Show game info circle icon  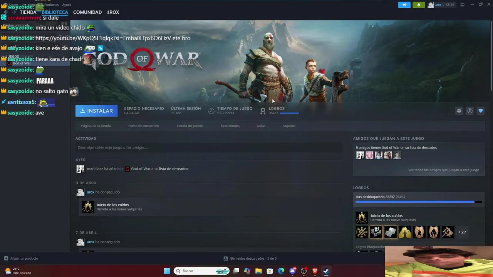click(x=470, y=111)
